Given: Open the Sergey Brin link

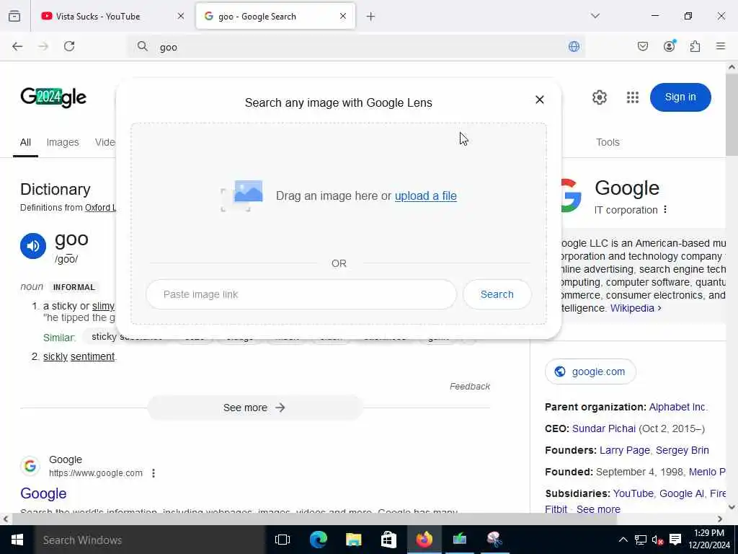Looking at the screenshot, I should pos(682,450).
